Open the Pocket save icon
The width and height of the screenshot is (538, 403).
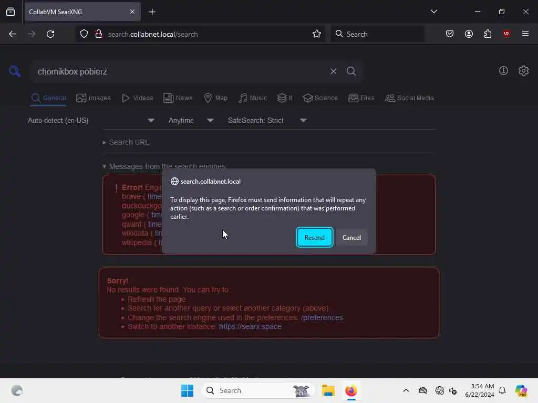coord(450,34)
